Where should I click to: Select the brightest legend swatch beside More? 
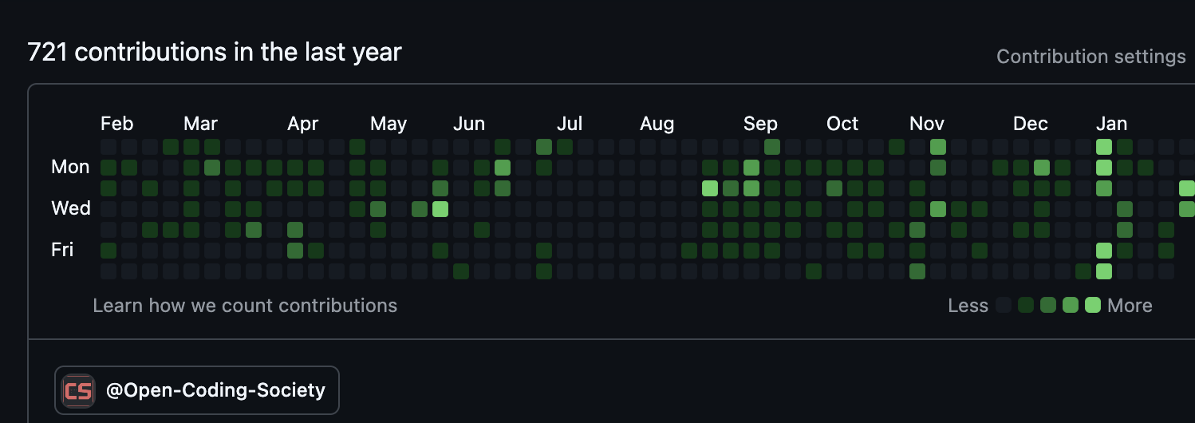click(x=1093, y=305)
